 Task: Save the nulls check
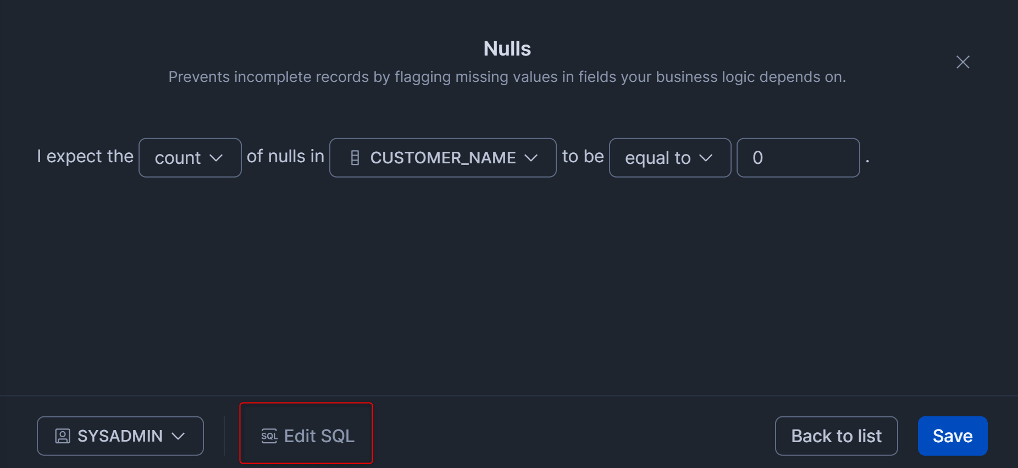click(952, 436)
